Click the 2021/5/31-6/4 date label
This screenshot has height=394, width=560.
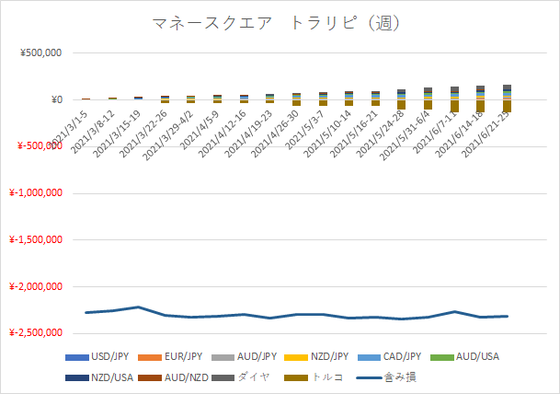point(405,135)
